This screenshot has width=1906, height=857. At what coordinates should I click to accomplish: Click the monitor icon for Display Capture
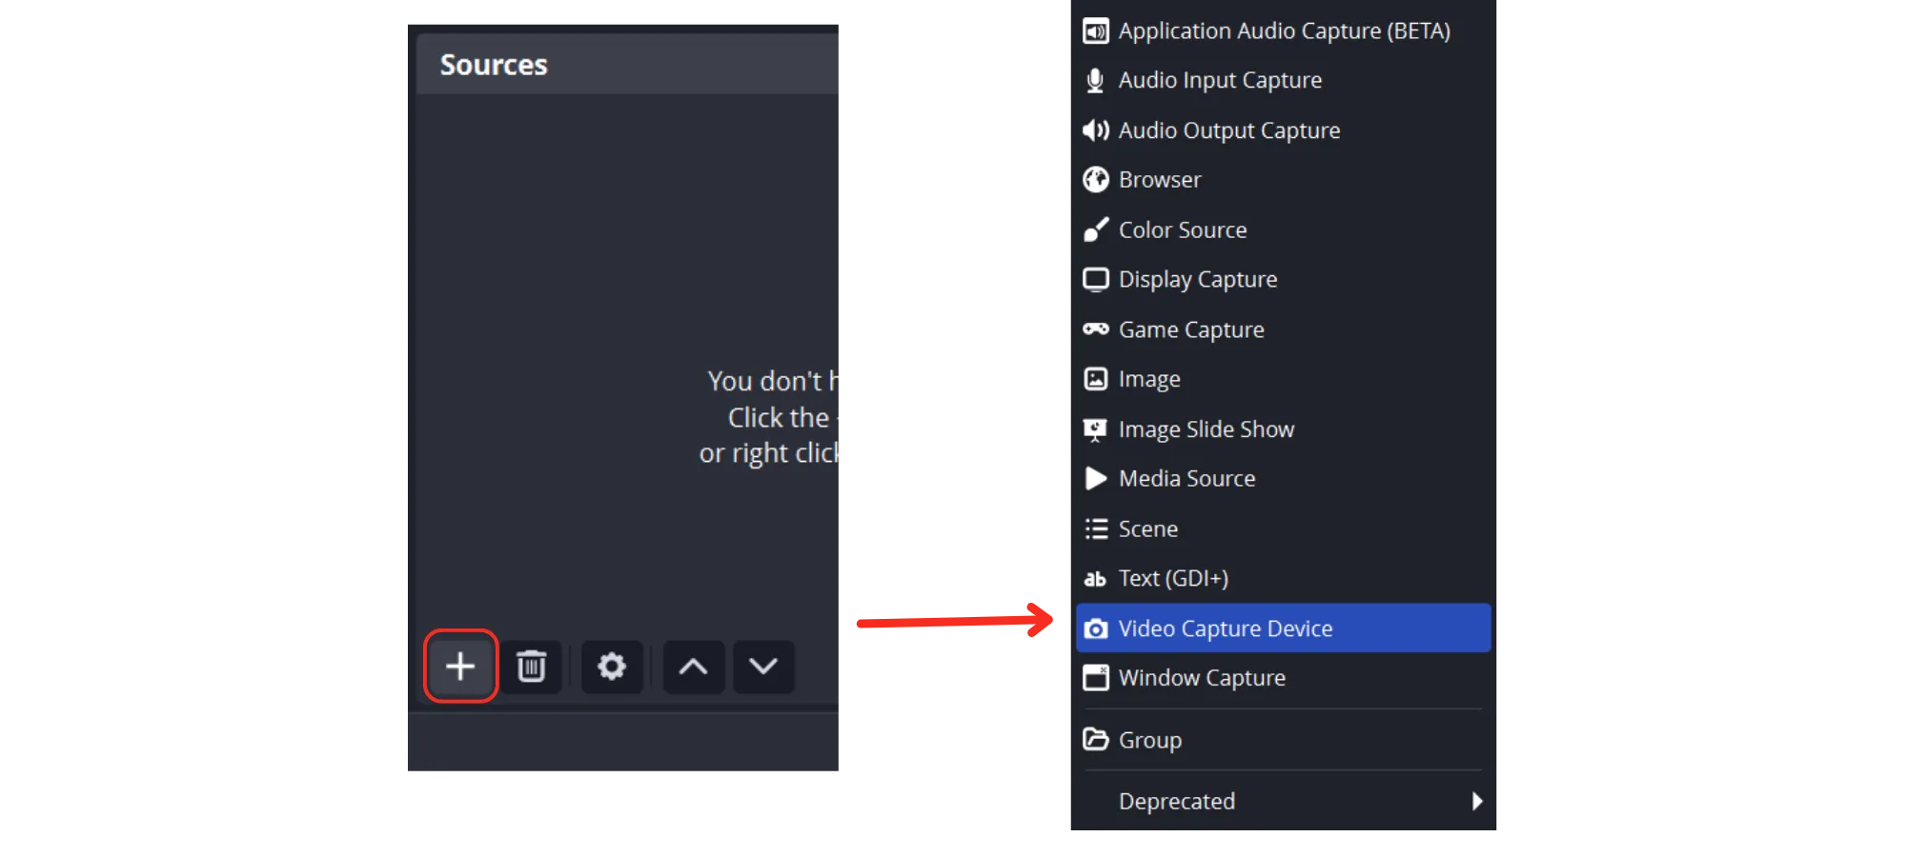pyautogui.click(x=1096, y=280)
